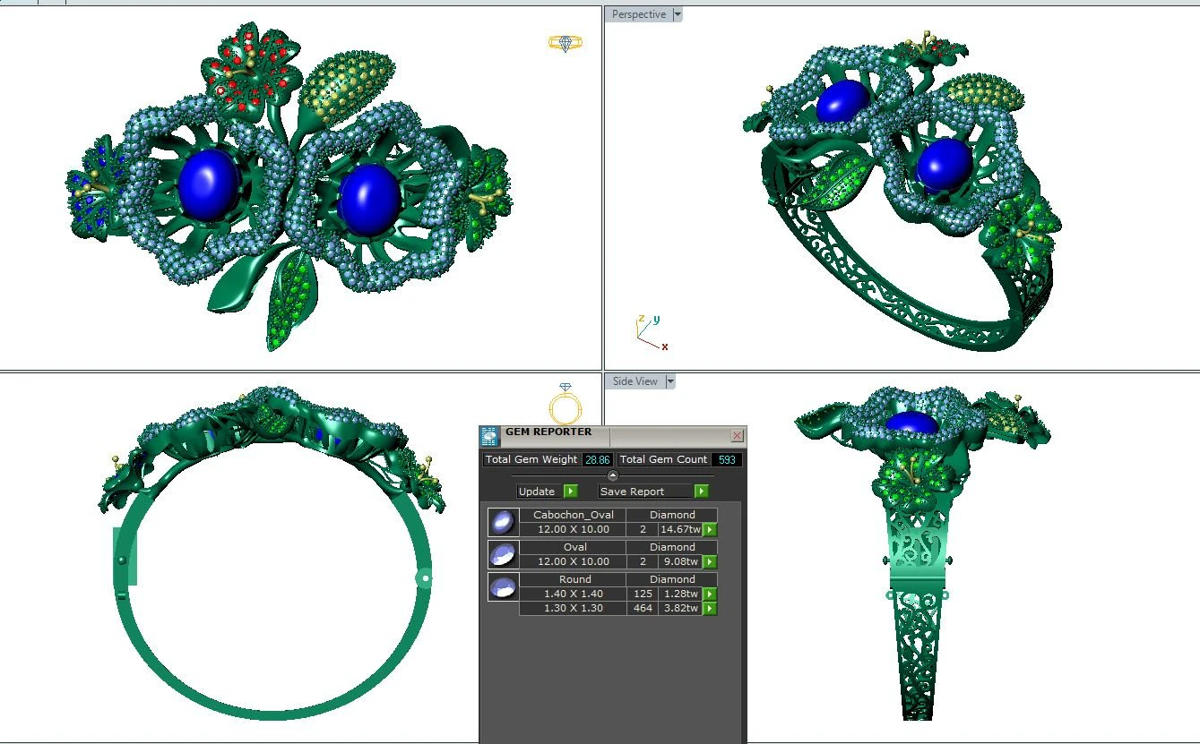Click the Round gem thumbnail
This screenshot has width=1200, height=744.
pyautogui.click(x=503, y=586)
